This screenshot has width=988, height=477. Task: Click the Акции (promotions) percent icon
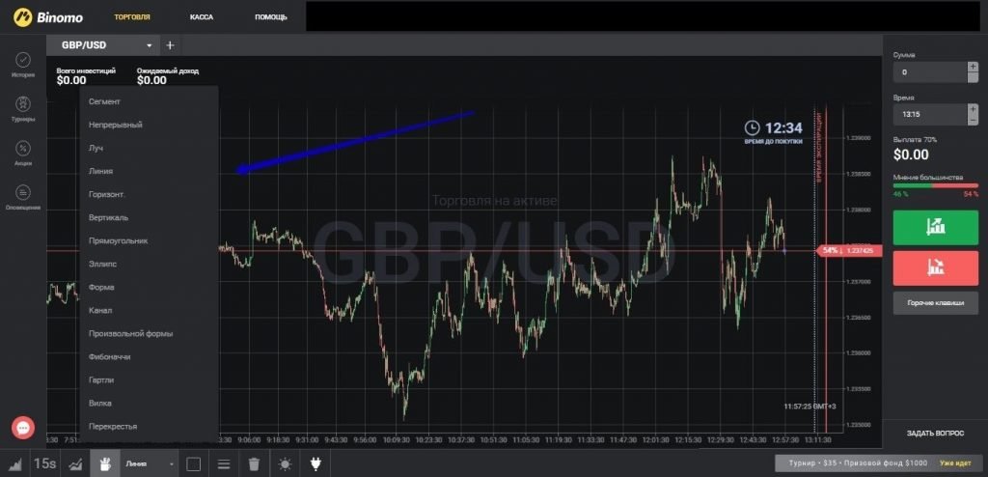point(23,148)
